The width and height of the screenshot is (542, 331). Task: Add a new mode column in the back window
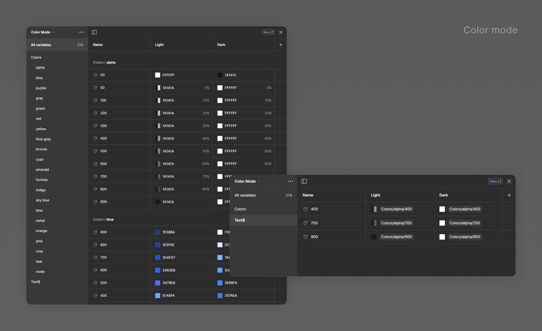click(281, 45)
